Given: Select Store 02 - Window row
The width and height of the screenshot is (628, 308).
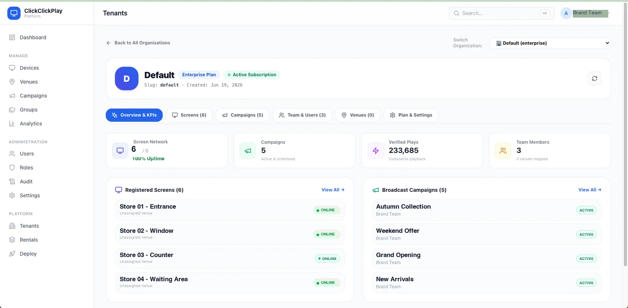Looking at the screenshot, I should tap(230, 234).
